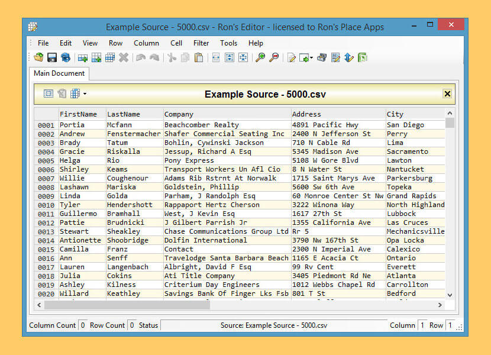Click the Address column header
The image size is (491, 355).
click(x=338, y=114)
